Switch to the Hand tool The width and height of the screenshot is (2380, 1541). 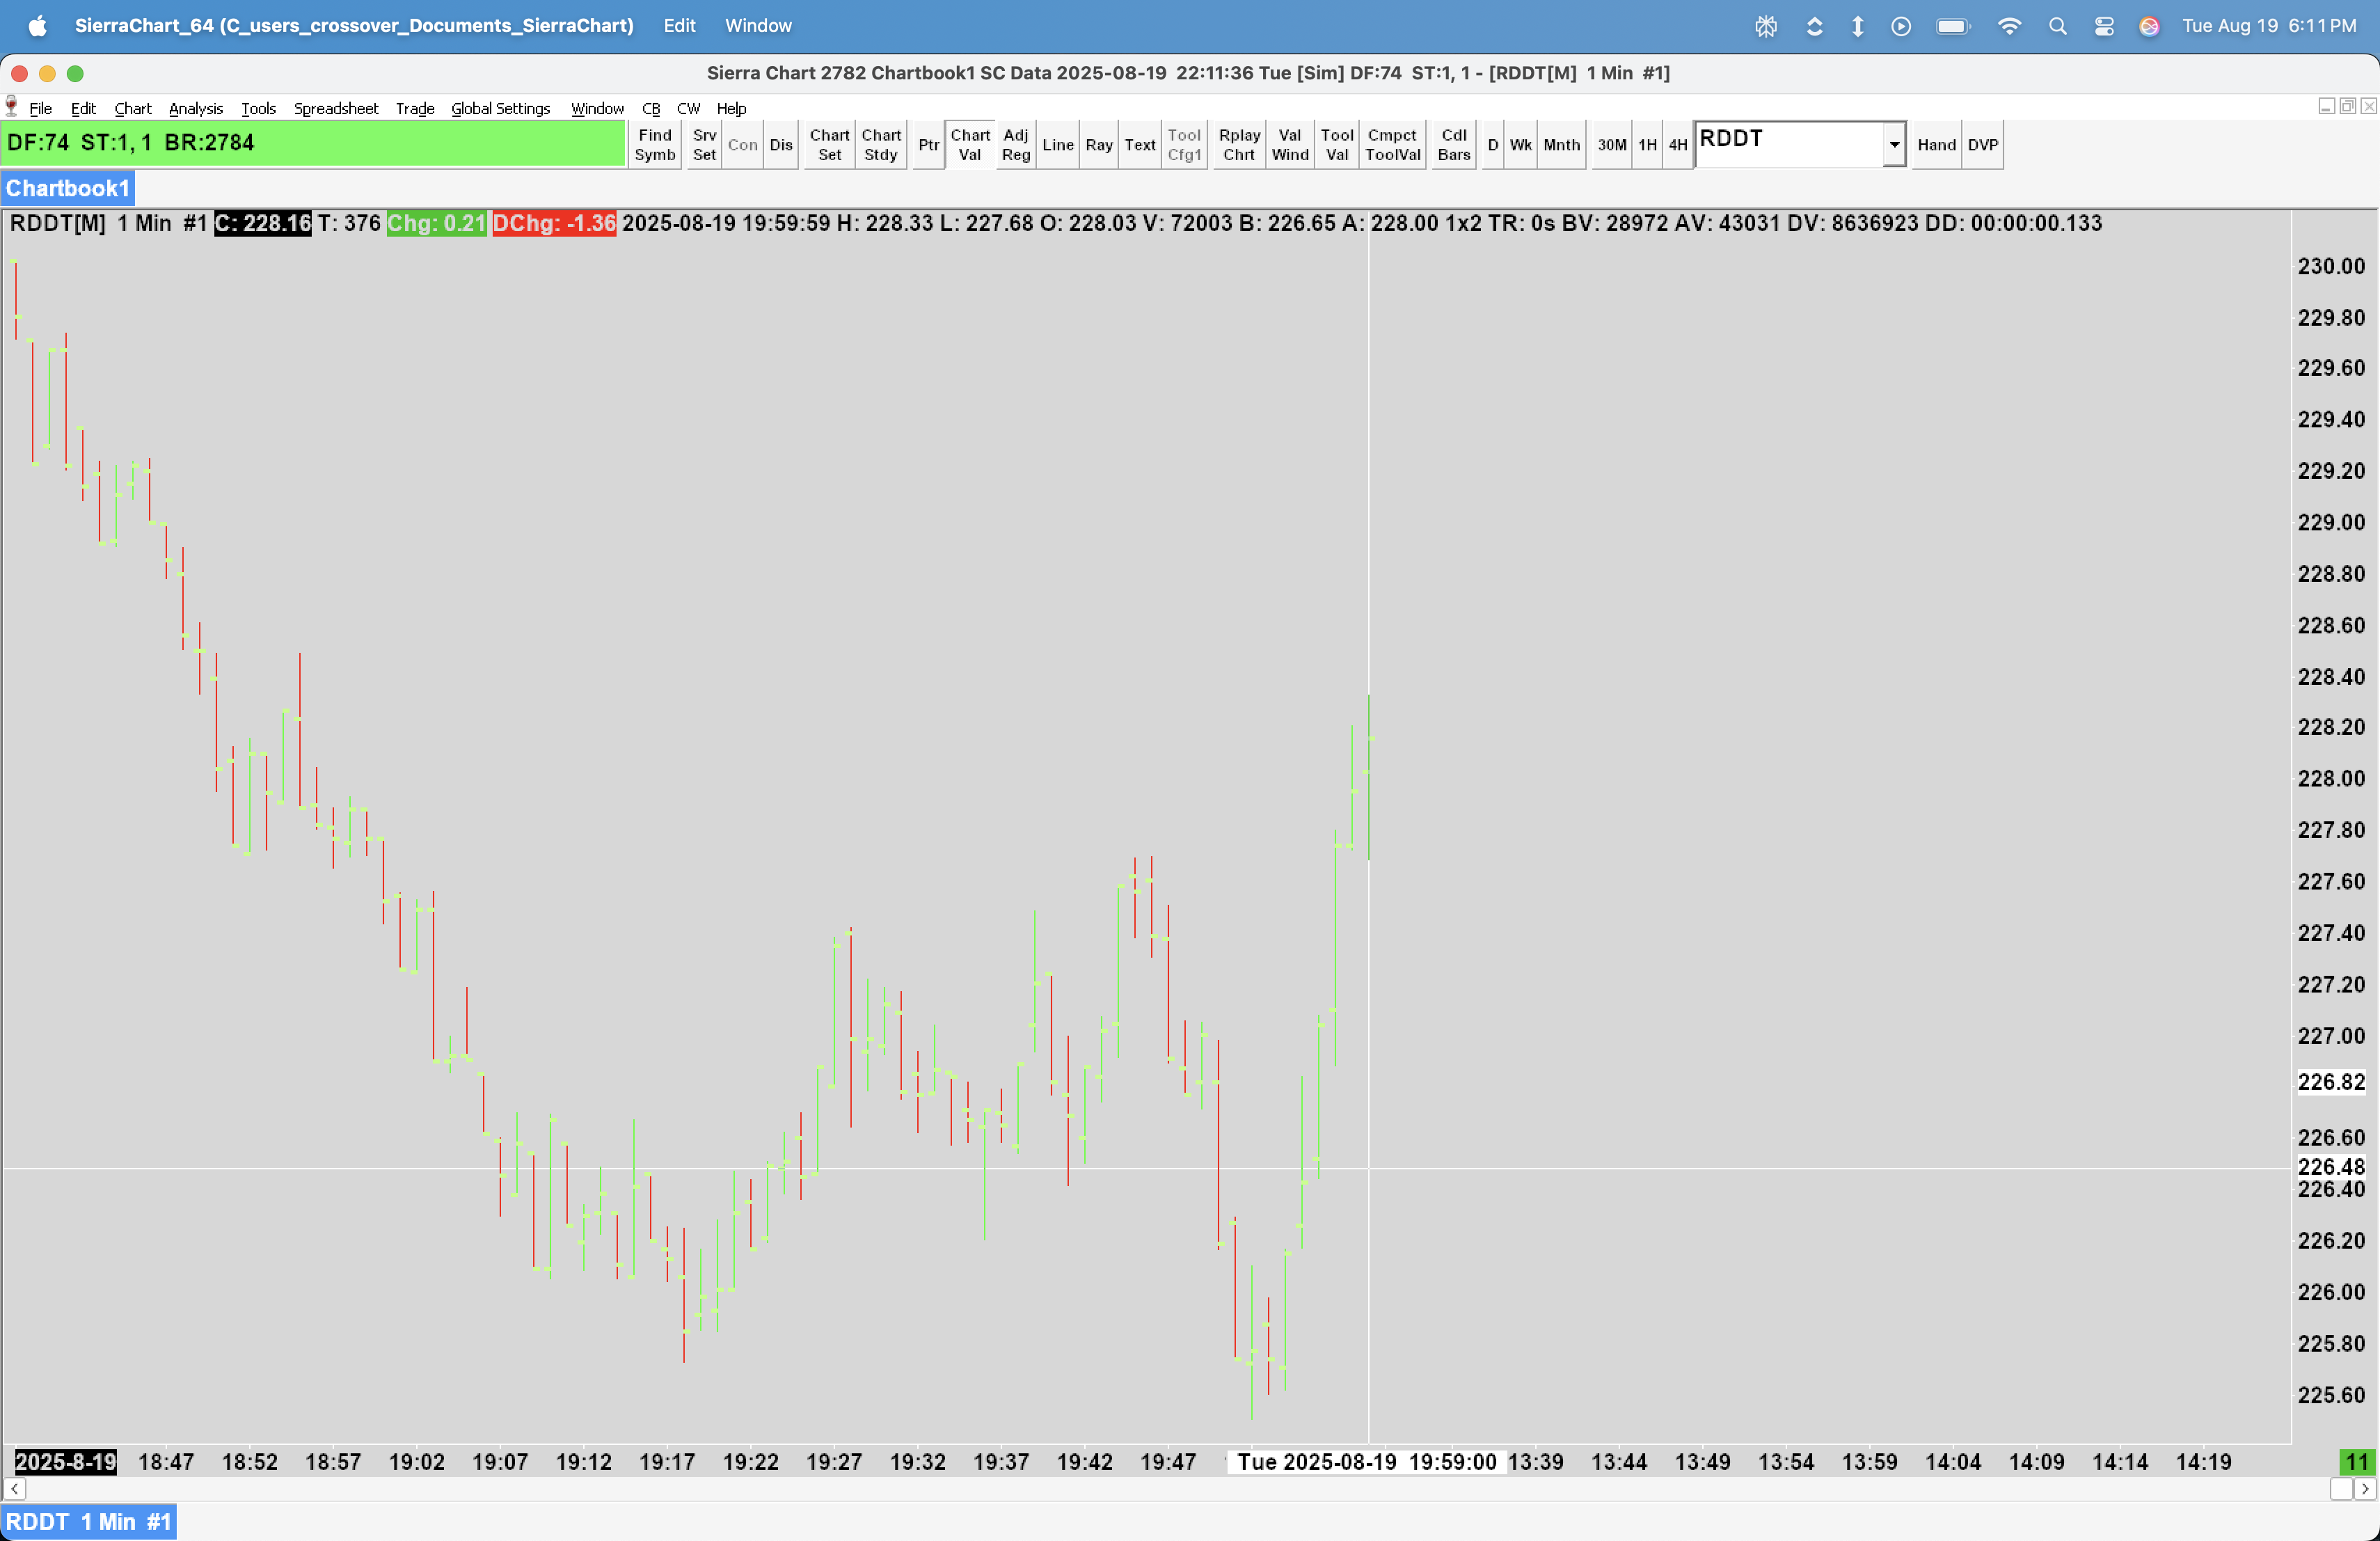1935,144
